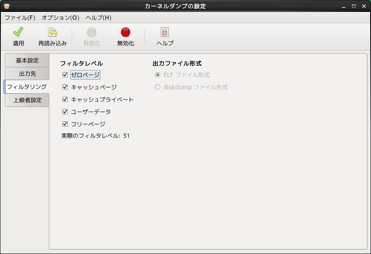
Task: Open the ヘルプ(H) menu in menu bar
Action: [x=98, y=18]
